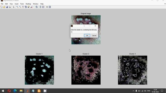
Task: Click the Cluster 3 segmented image
Action: (x=133, y=70)
